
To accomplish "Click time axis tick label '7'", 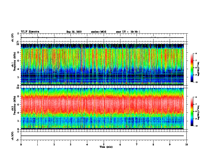I will (x=137, y=145).
